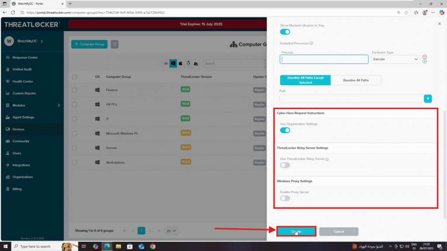Image resolution: width=447 pixels, height=251 pixels.
Task: Check the Servers group checkbox
Action: pyautogui.click(x=74, y=148)
